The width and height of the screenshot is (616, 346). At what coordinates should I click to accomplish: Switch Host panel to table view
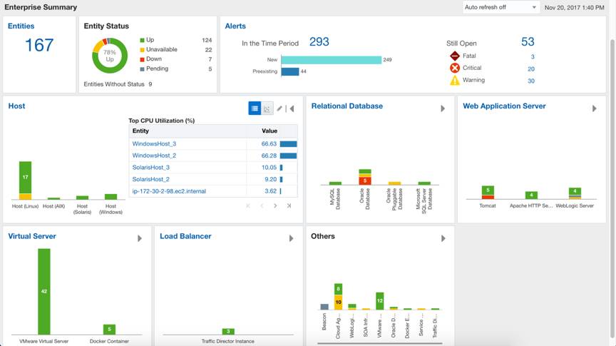(255, 108)
